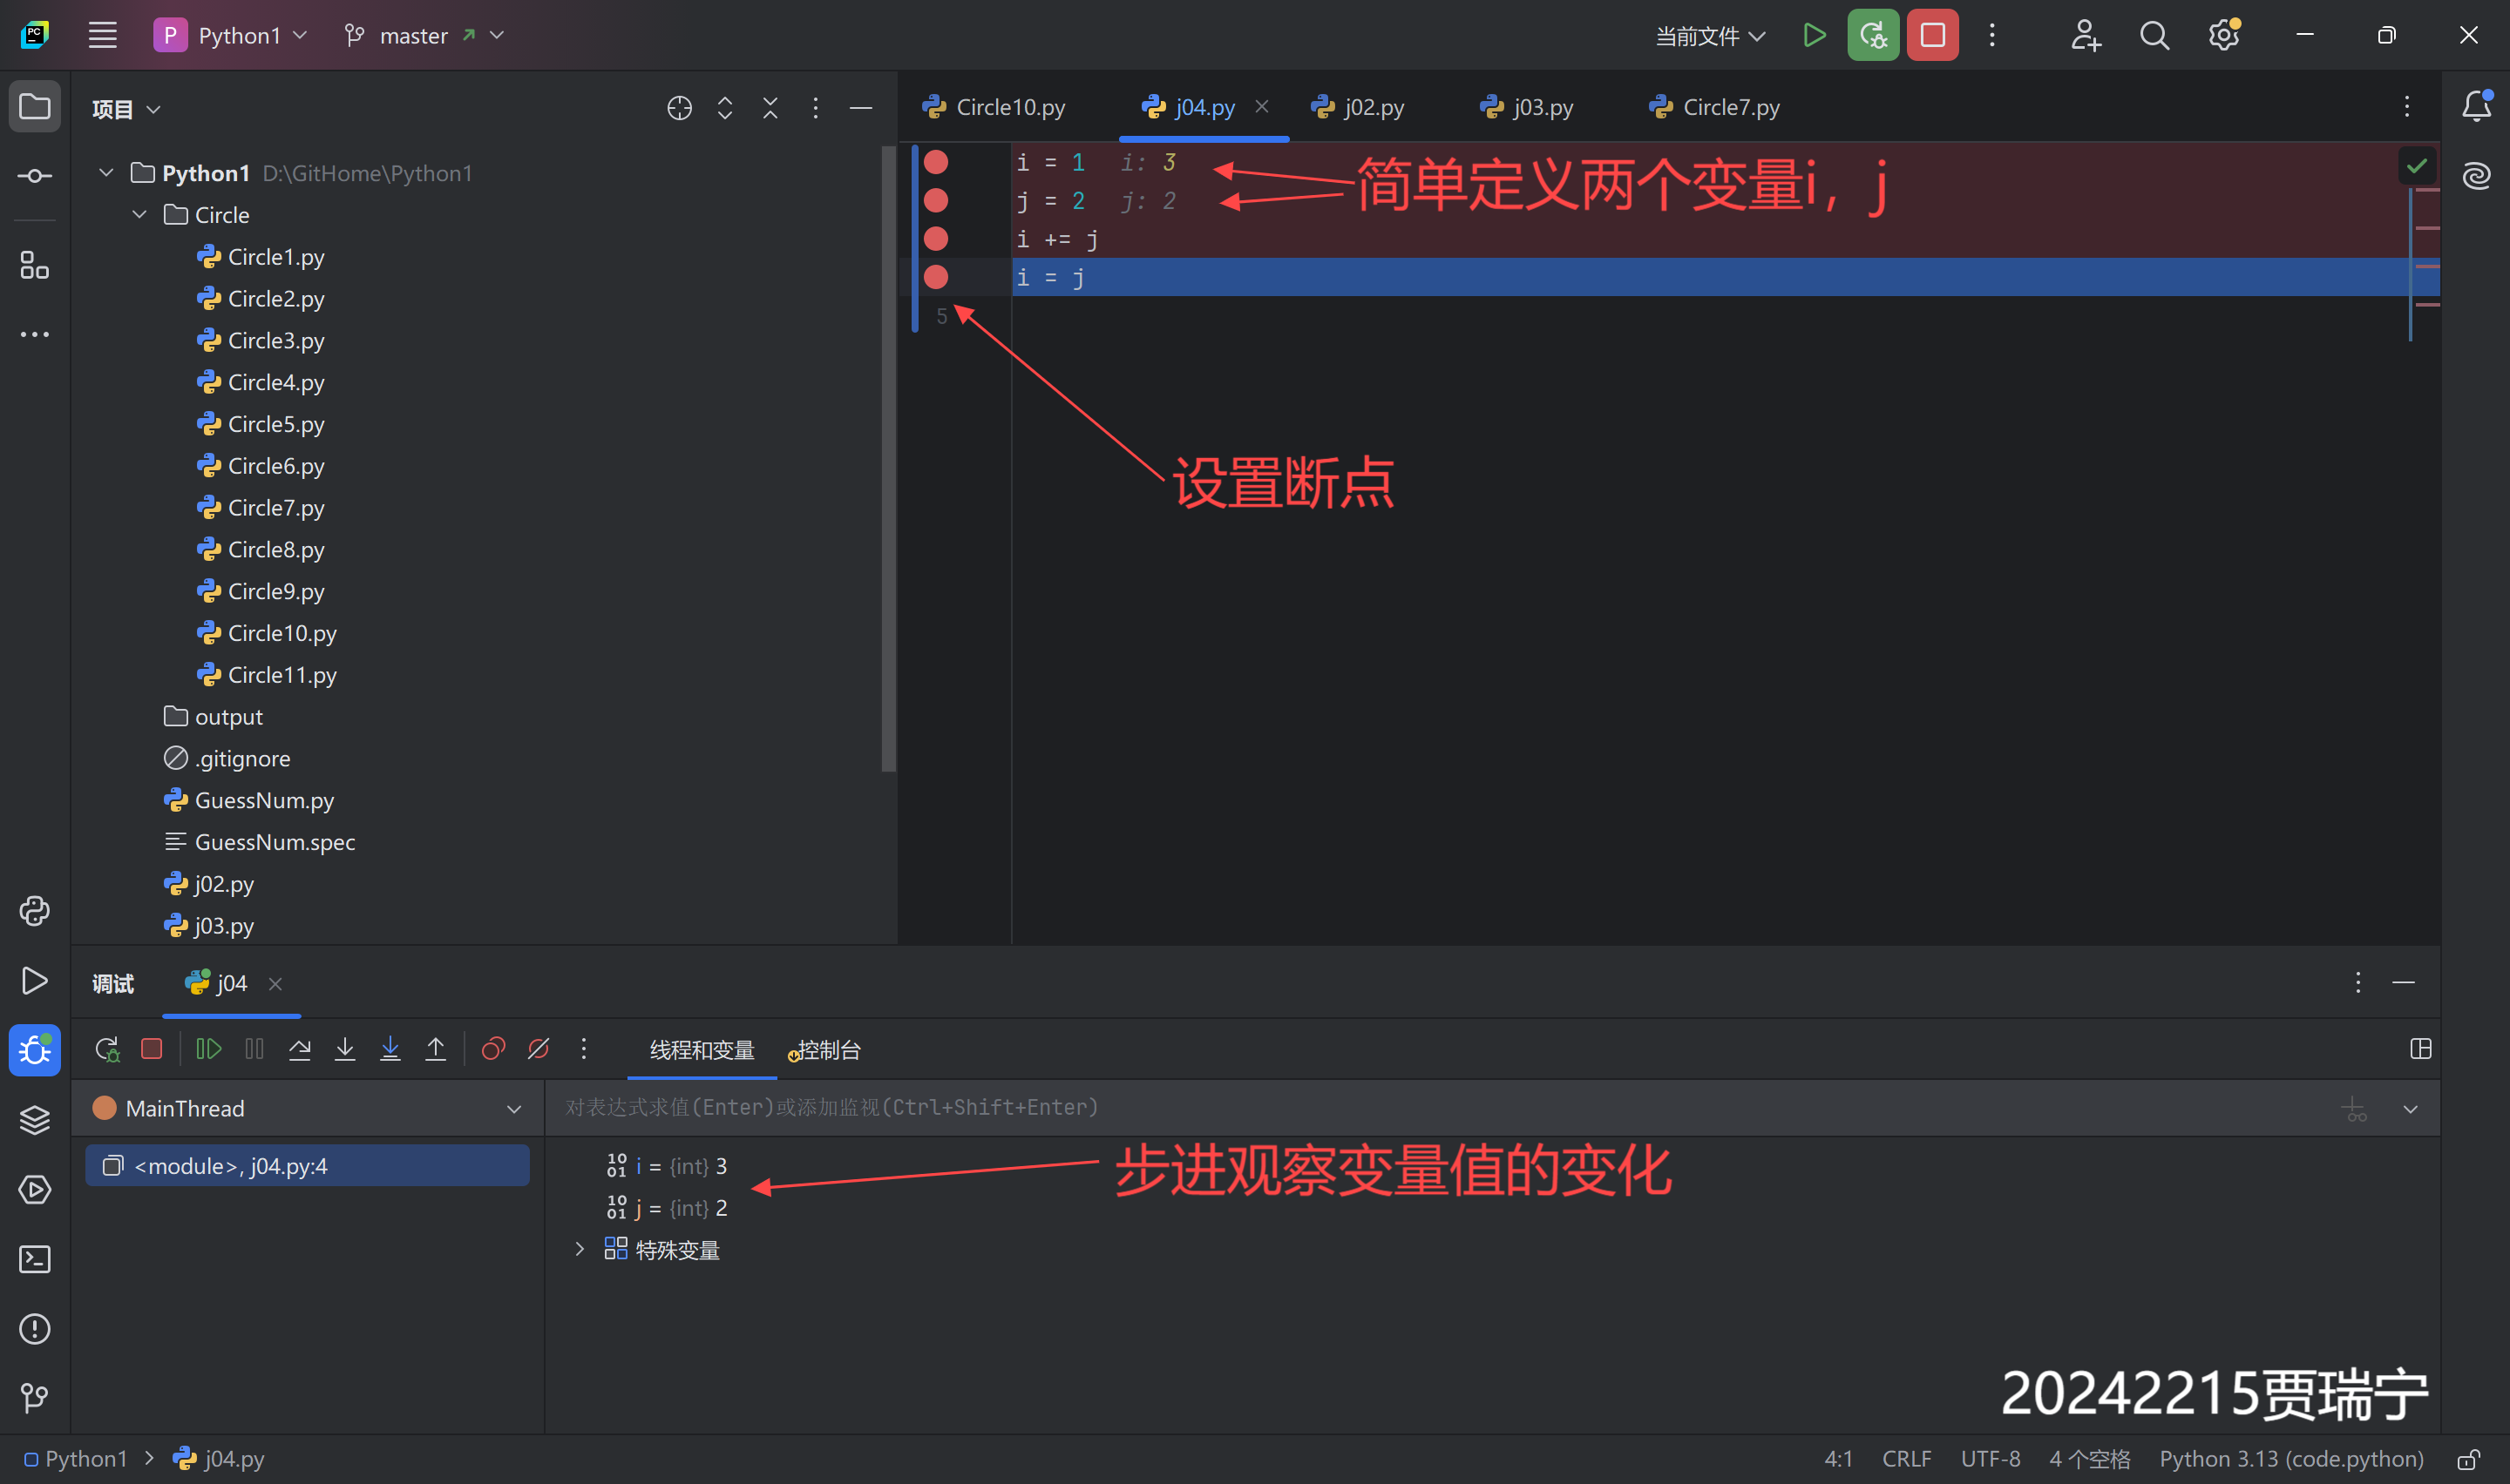Click the Step Over debug icon

(299, 1049)
